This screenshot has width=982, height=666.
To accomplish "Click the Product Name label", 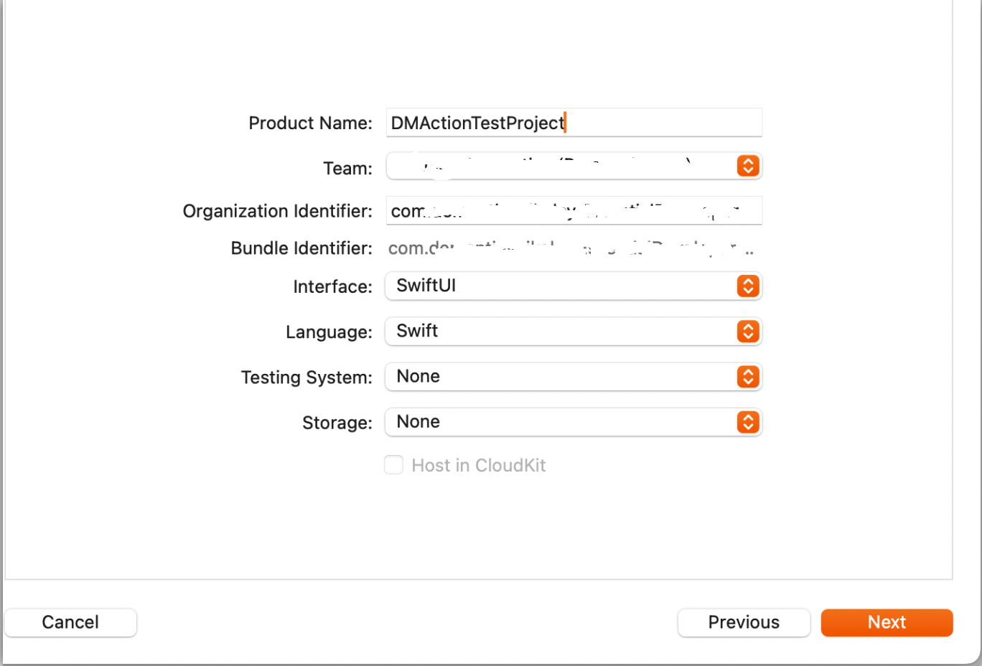I will (x=310, y=123).
